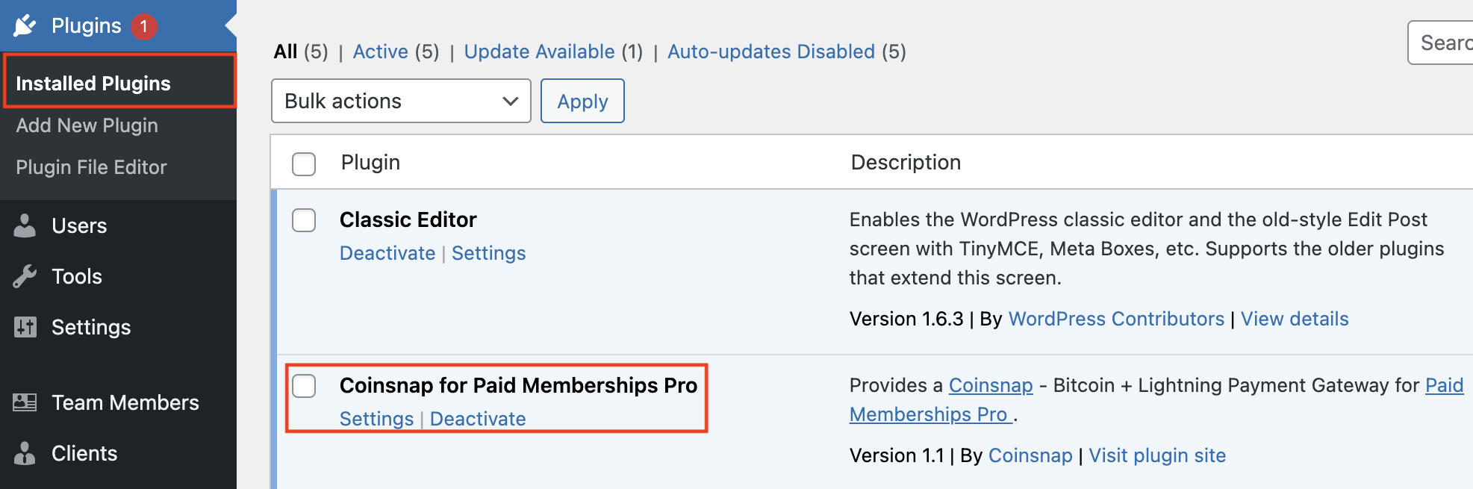Click the Settings sliders icon

click(25, 327)
